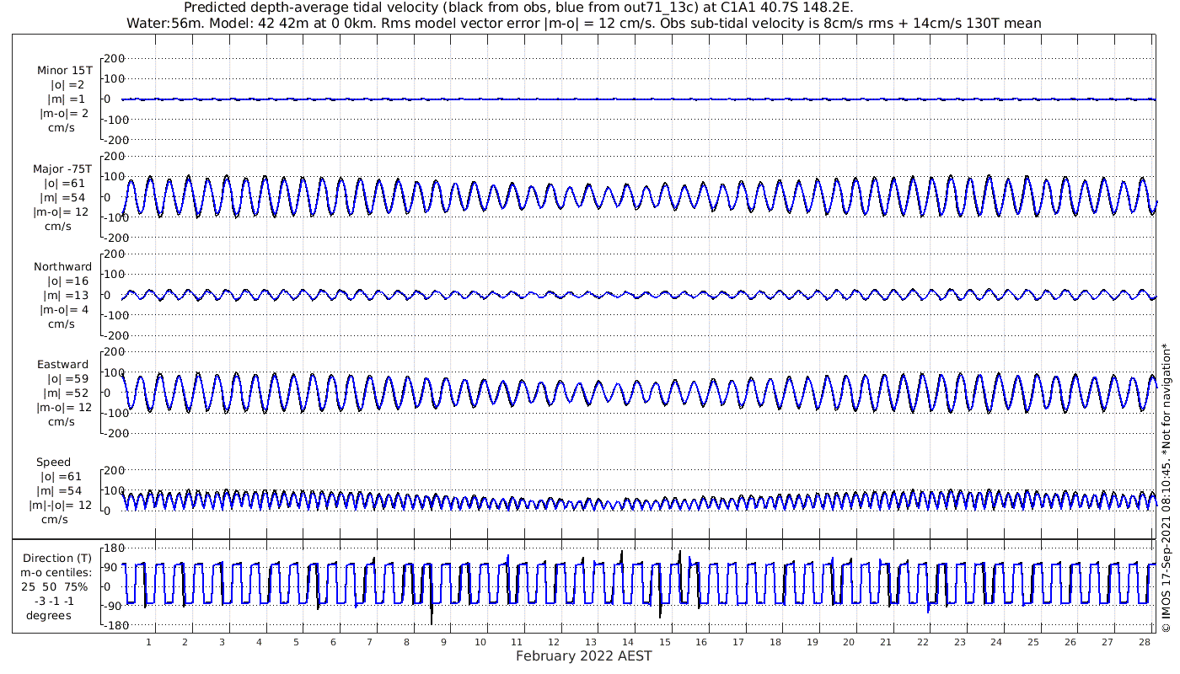1180x674 pixels.
Task: Click the 'Minor 15T' panel label
Action: [65, 71]
